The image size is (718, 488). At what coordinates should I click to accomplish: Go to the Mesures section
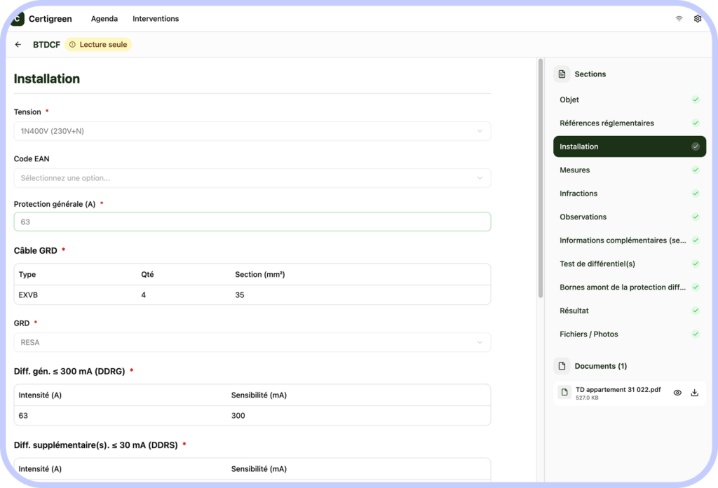click(x=630, y=170)
